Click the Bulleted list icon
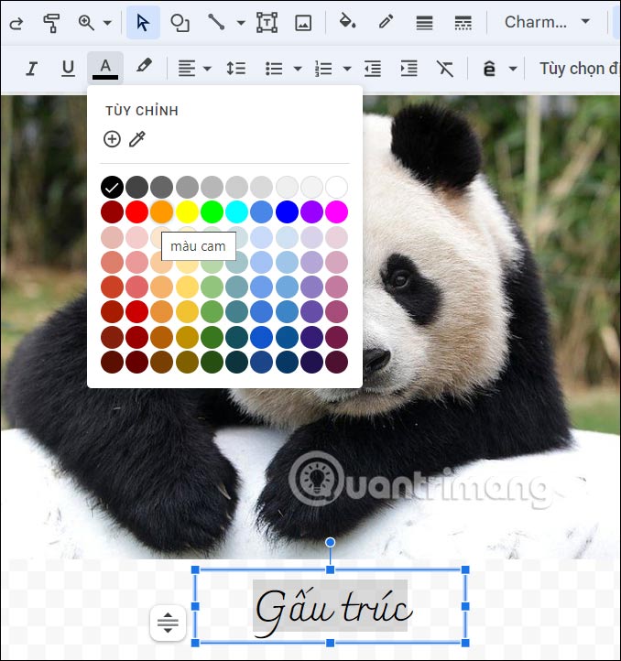Image resolution: width=621 pixels, height=661 pixels. tap(274, 69)
